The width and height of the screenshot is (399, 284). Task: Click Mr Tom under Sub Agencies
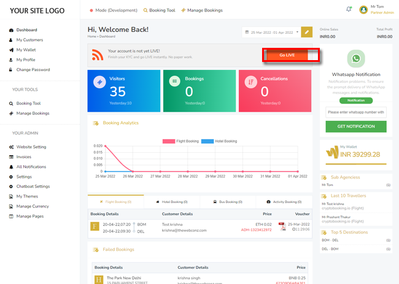click(327, 185)
